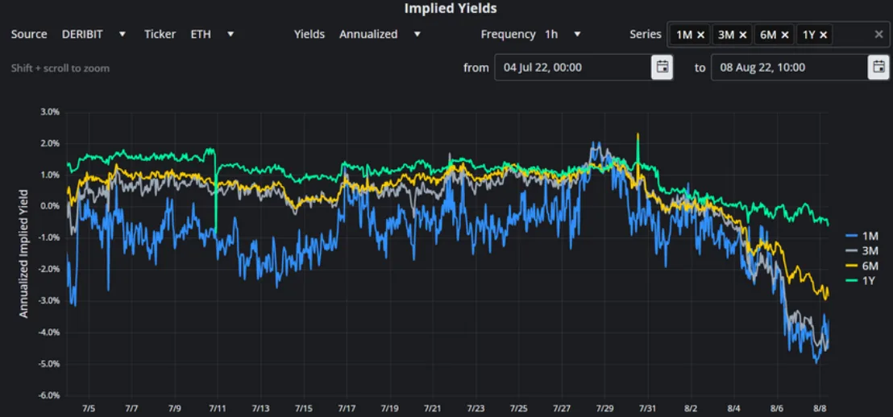Viewport: 893px width, 417px height.
Task: Toggle the 1Y legend entry
Action: point(862,280)
